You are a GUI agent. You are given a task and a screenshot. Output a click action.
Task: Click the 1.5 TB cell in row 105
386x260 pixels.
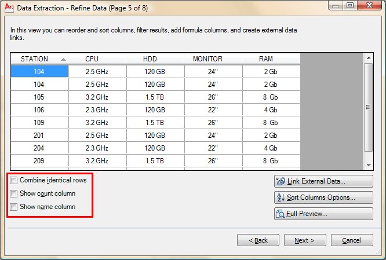(155, 97)
